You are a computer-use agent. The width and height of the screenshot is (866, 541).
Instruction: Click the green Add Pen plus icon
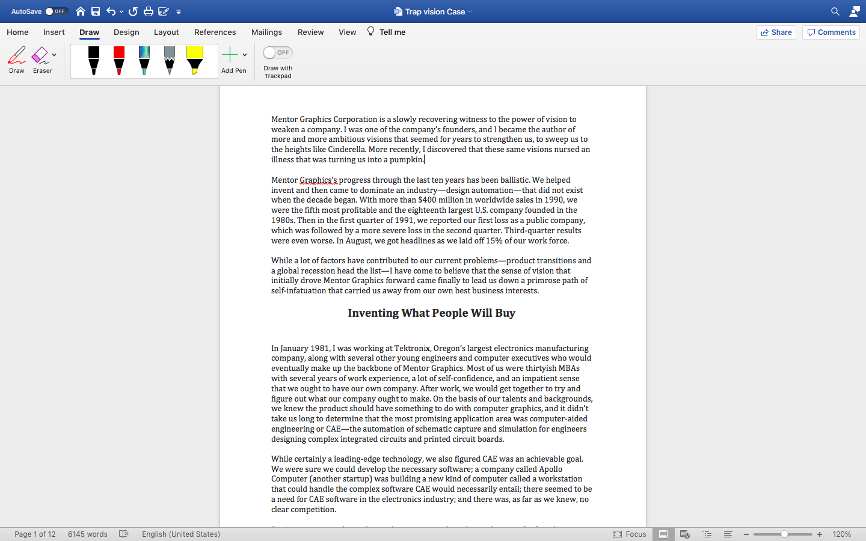pos(230,55)
